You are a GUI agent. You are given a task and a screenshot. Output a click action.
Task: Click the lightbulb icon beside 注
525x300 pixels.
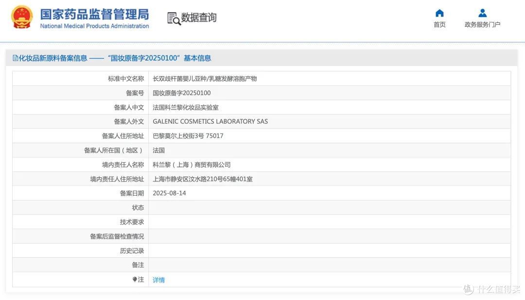tap(135, 279)
